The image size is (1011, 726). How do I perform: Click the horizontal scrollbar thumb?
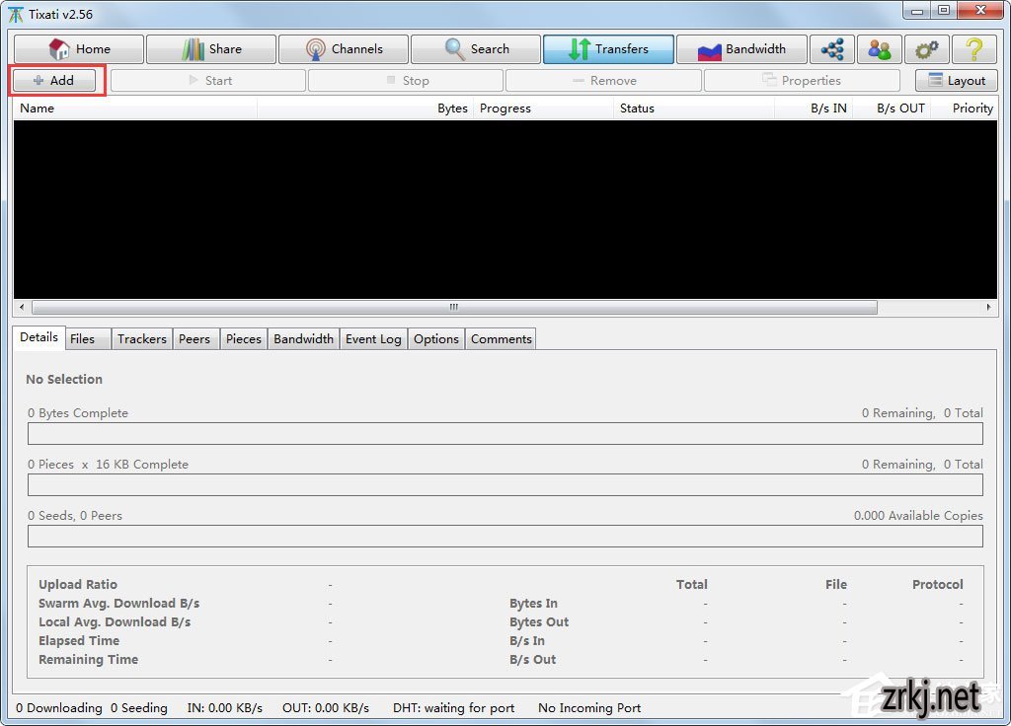454,308
